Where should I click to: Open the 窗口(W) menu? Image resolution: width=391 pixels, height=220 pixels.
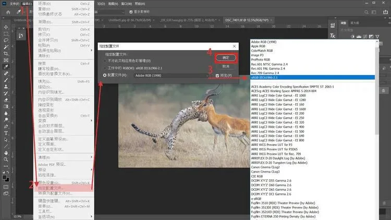126,4
